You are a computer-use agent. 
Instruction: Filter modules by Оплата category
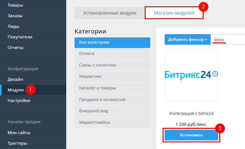click(112, 54)
